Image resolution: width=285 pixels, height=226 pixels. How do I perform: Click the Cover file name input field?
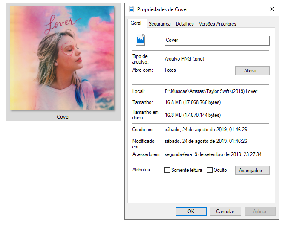217,41
